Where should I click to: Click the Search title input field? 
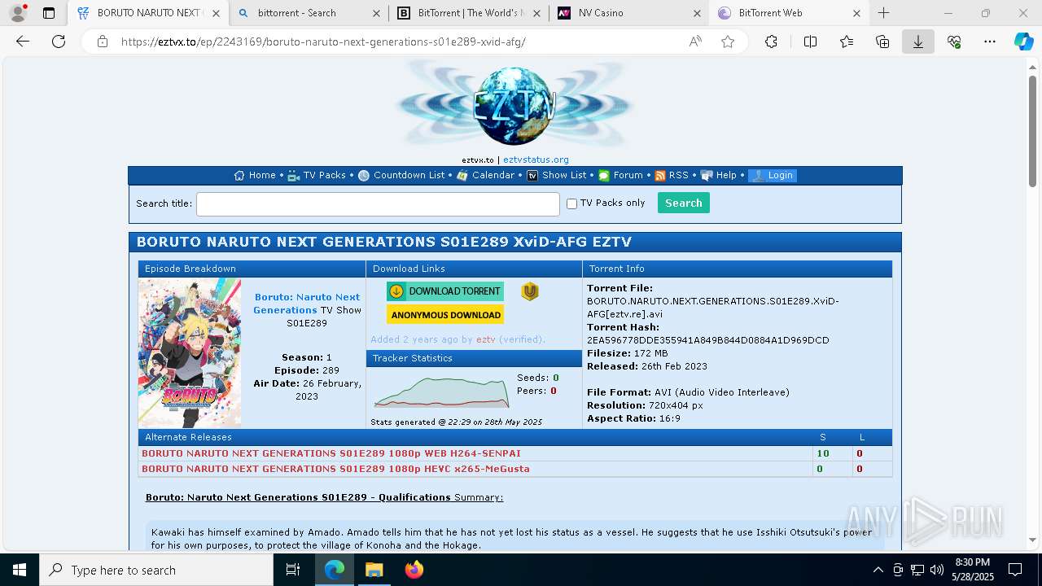378,203
